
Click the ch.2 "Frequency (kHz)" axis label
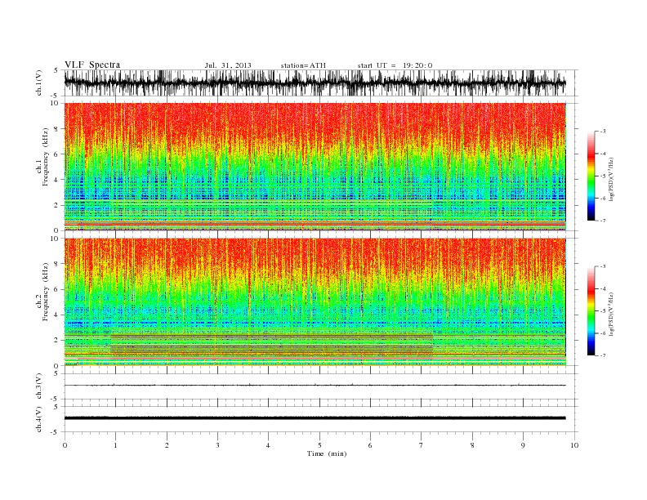45,291
